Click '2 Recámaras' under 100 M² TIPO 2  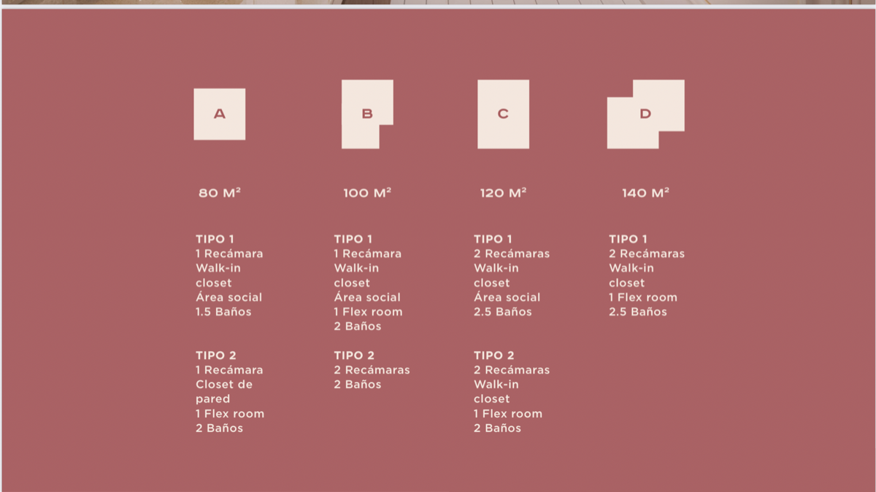click(x=372, y=370)
